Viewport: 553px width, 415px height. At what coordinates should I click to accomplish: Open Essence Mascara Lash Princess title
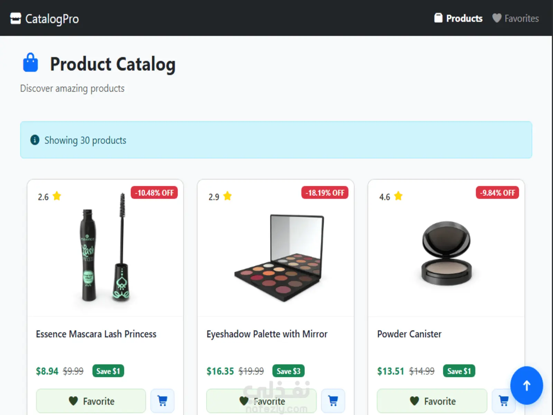pos(96,334)
